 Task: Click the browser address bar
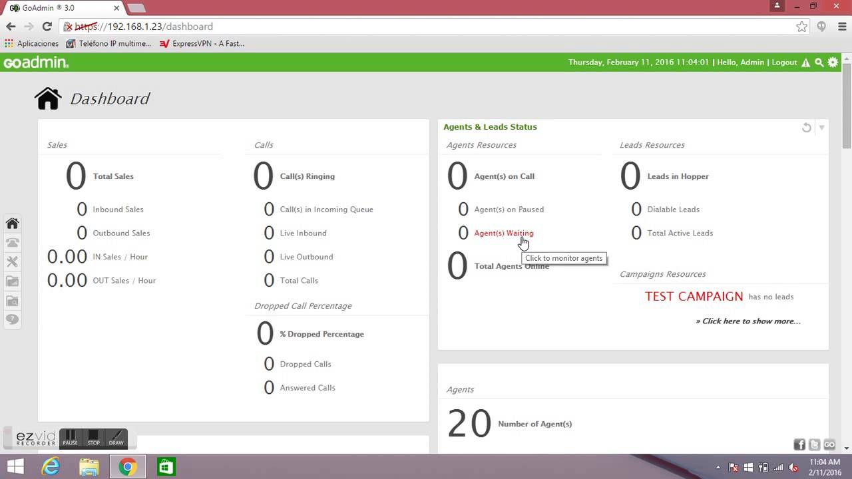[x=426, y=27]
